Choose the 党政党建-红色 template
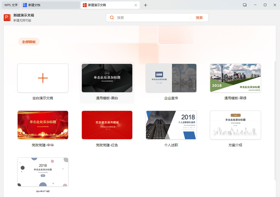The height and width of the screenshot is (197, 280). [x=107, y=125]
